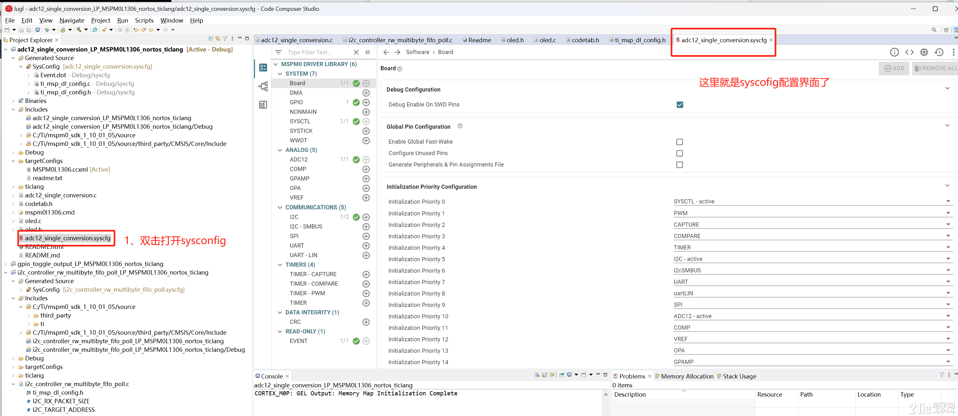Enable Global Fast-Wake checkbox
958x416 pixels.
pos(679,142)
